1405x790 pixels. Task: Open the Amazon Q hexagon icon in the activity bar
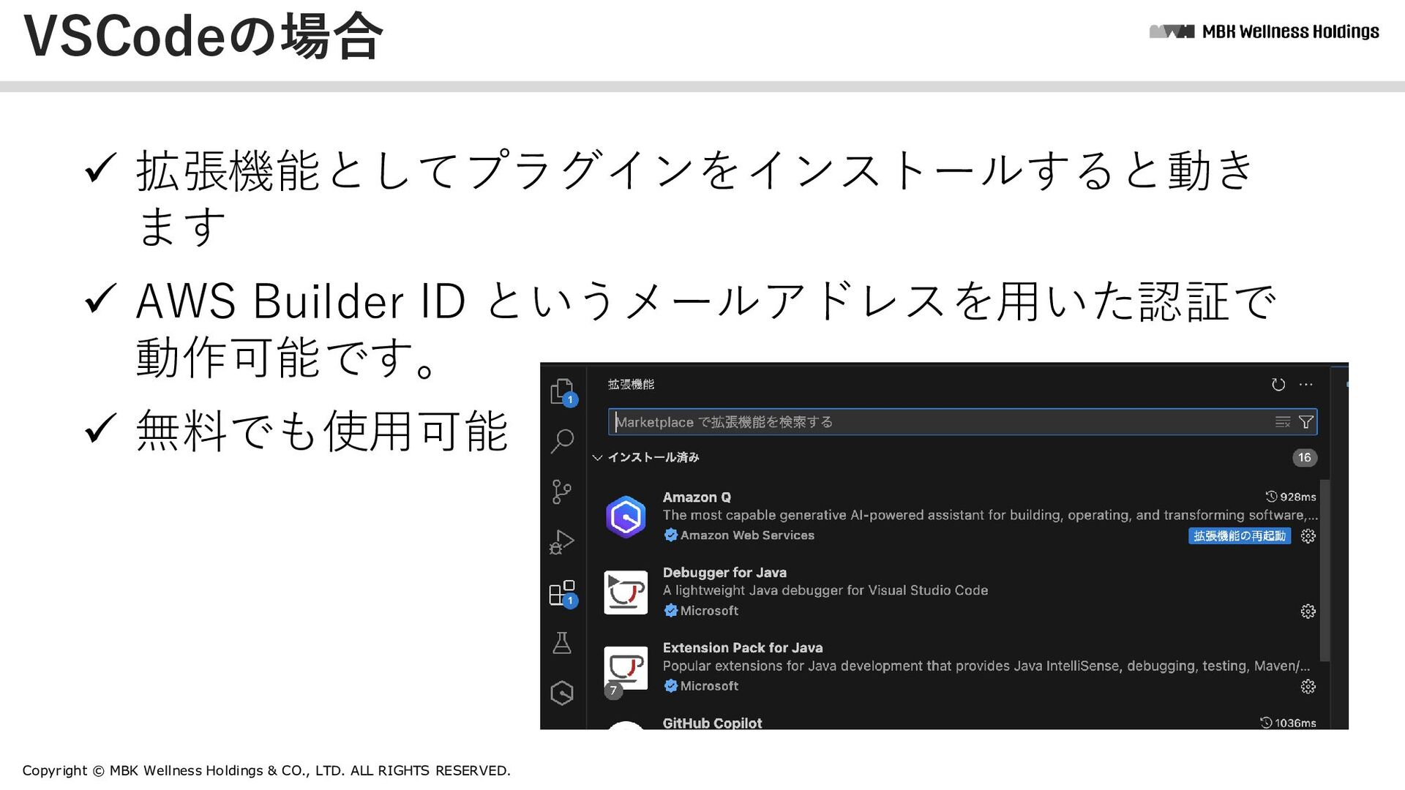pyautogui.click(x=562, y=693)
